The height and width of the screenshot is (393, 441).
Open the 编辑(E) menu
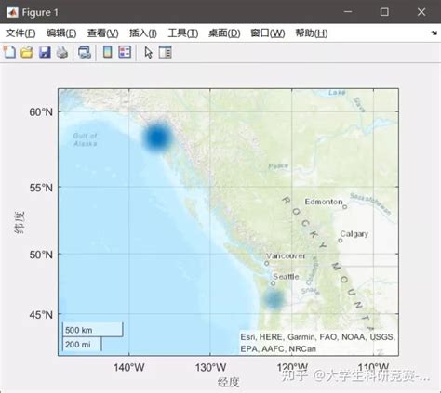(61, 33)
